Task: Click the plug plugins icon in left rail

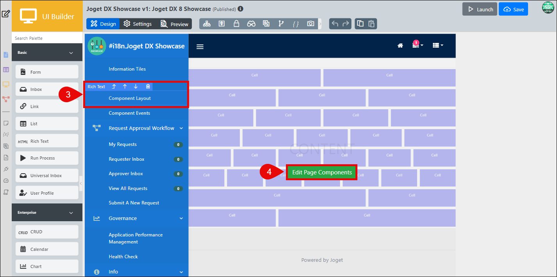Action: [x=6, y=169]
